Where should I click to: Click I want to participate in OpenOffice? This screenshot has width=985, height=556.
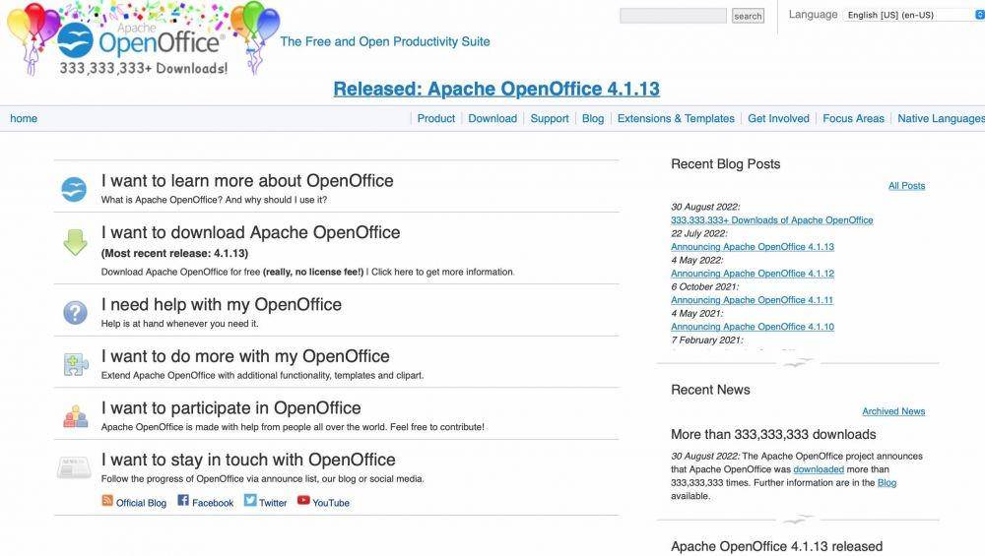click(231, 408)
